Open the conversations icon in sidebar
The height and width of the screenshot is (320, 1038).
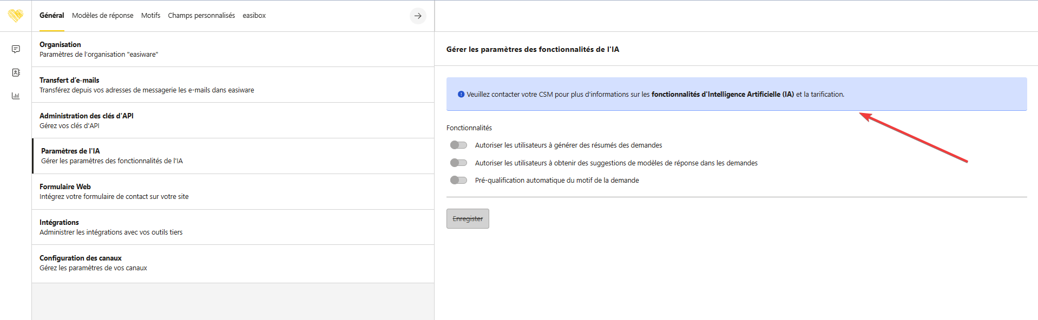pos(16,49)
